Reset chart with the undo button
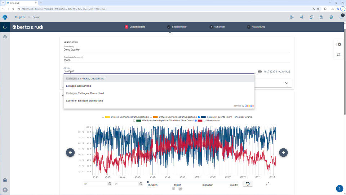This screenshot has height=195, width=346. pyautogui.click(x=247, y=184)
